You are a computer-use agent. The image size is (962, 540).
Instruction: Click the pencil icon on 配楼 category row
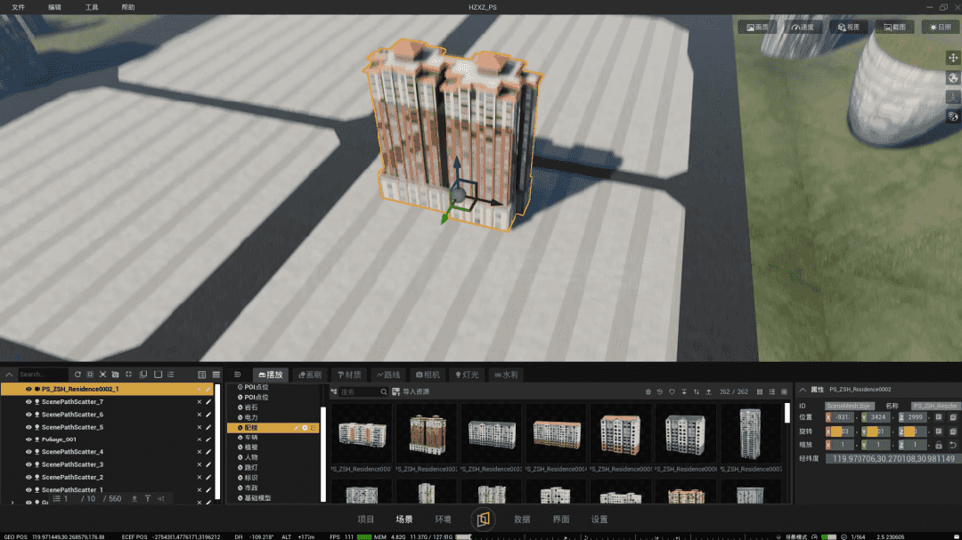(297, 428)
